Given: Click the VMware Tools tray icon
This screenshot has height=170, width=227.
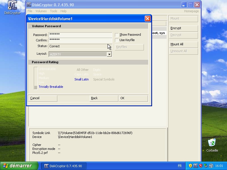Looking at the screenshot, I should click(x=211, y=166).
